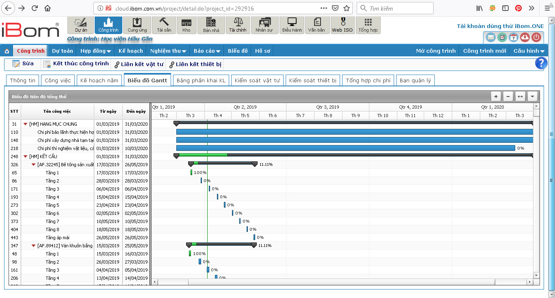This screenshot has width=555, height=298.
Task: Open the Biểu đồ menu
Action: pos(238,51)
